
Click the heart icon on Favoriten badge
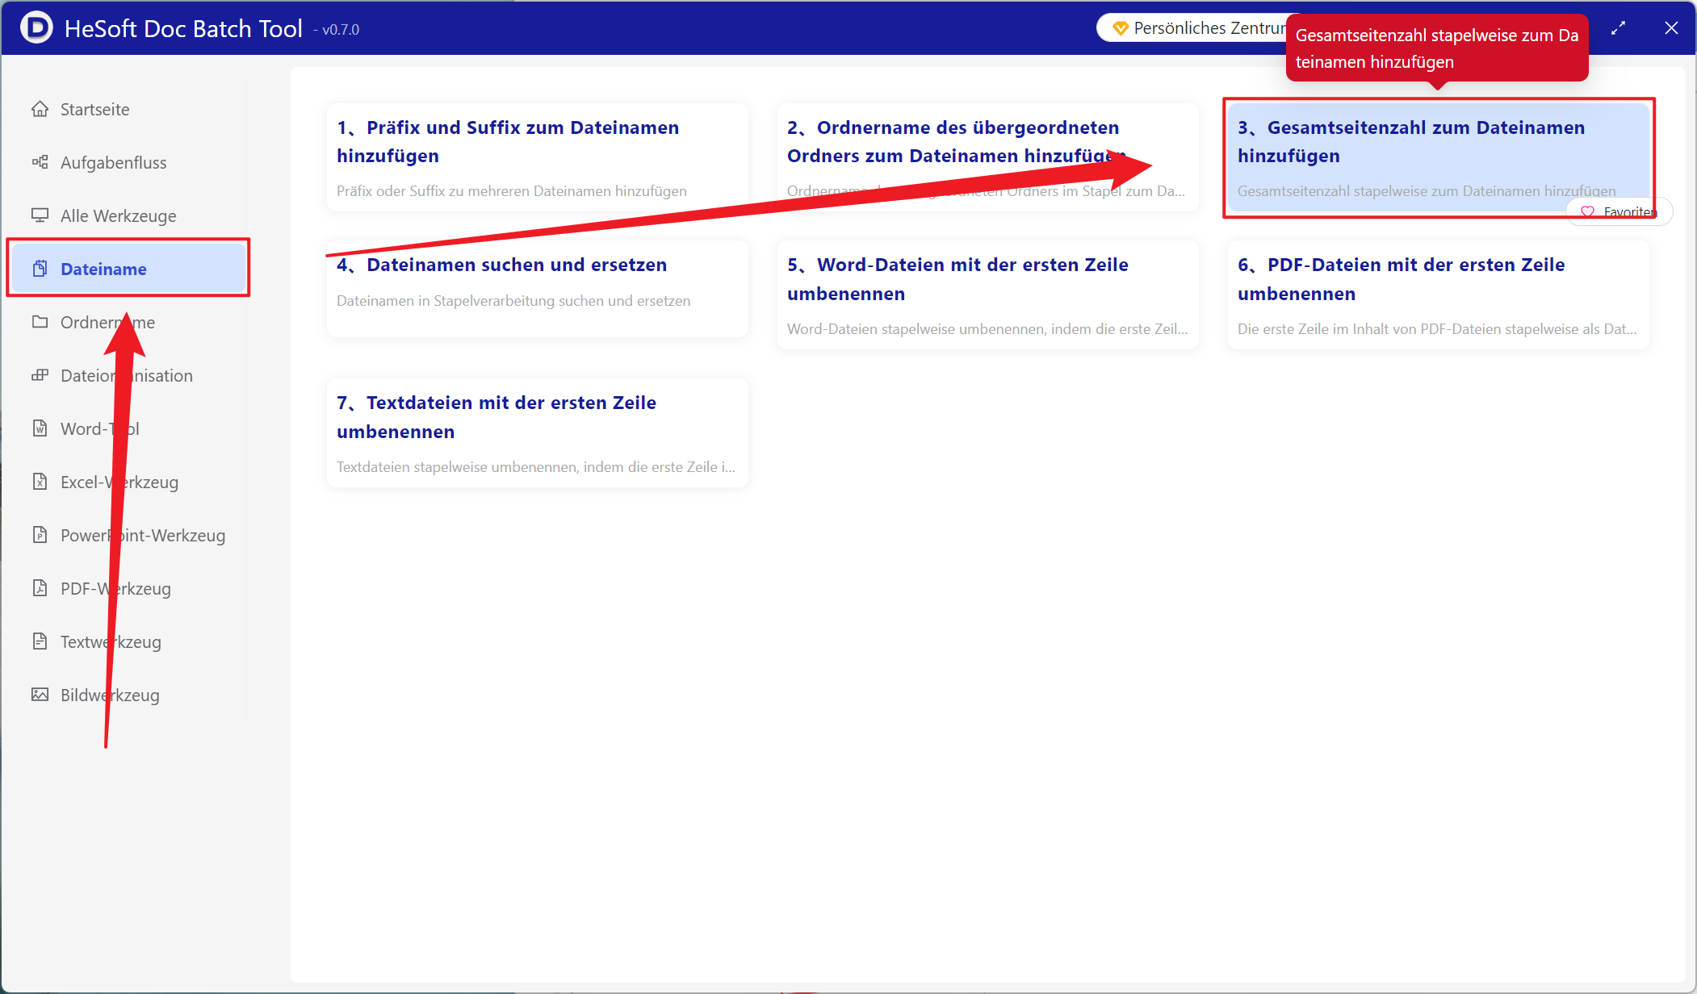point(1587,212)
